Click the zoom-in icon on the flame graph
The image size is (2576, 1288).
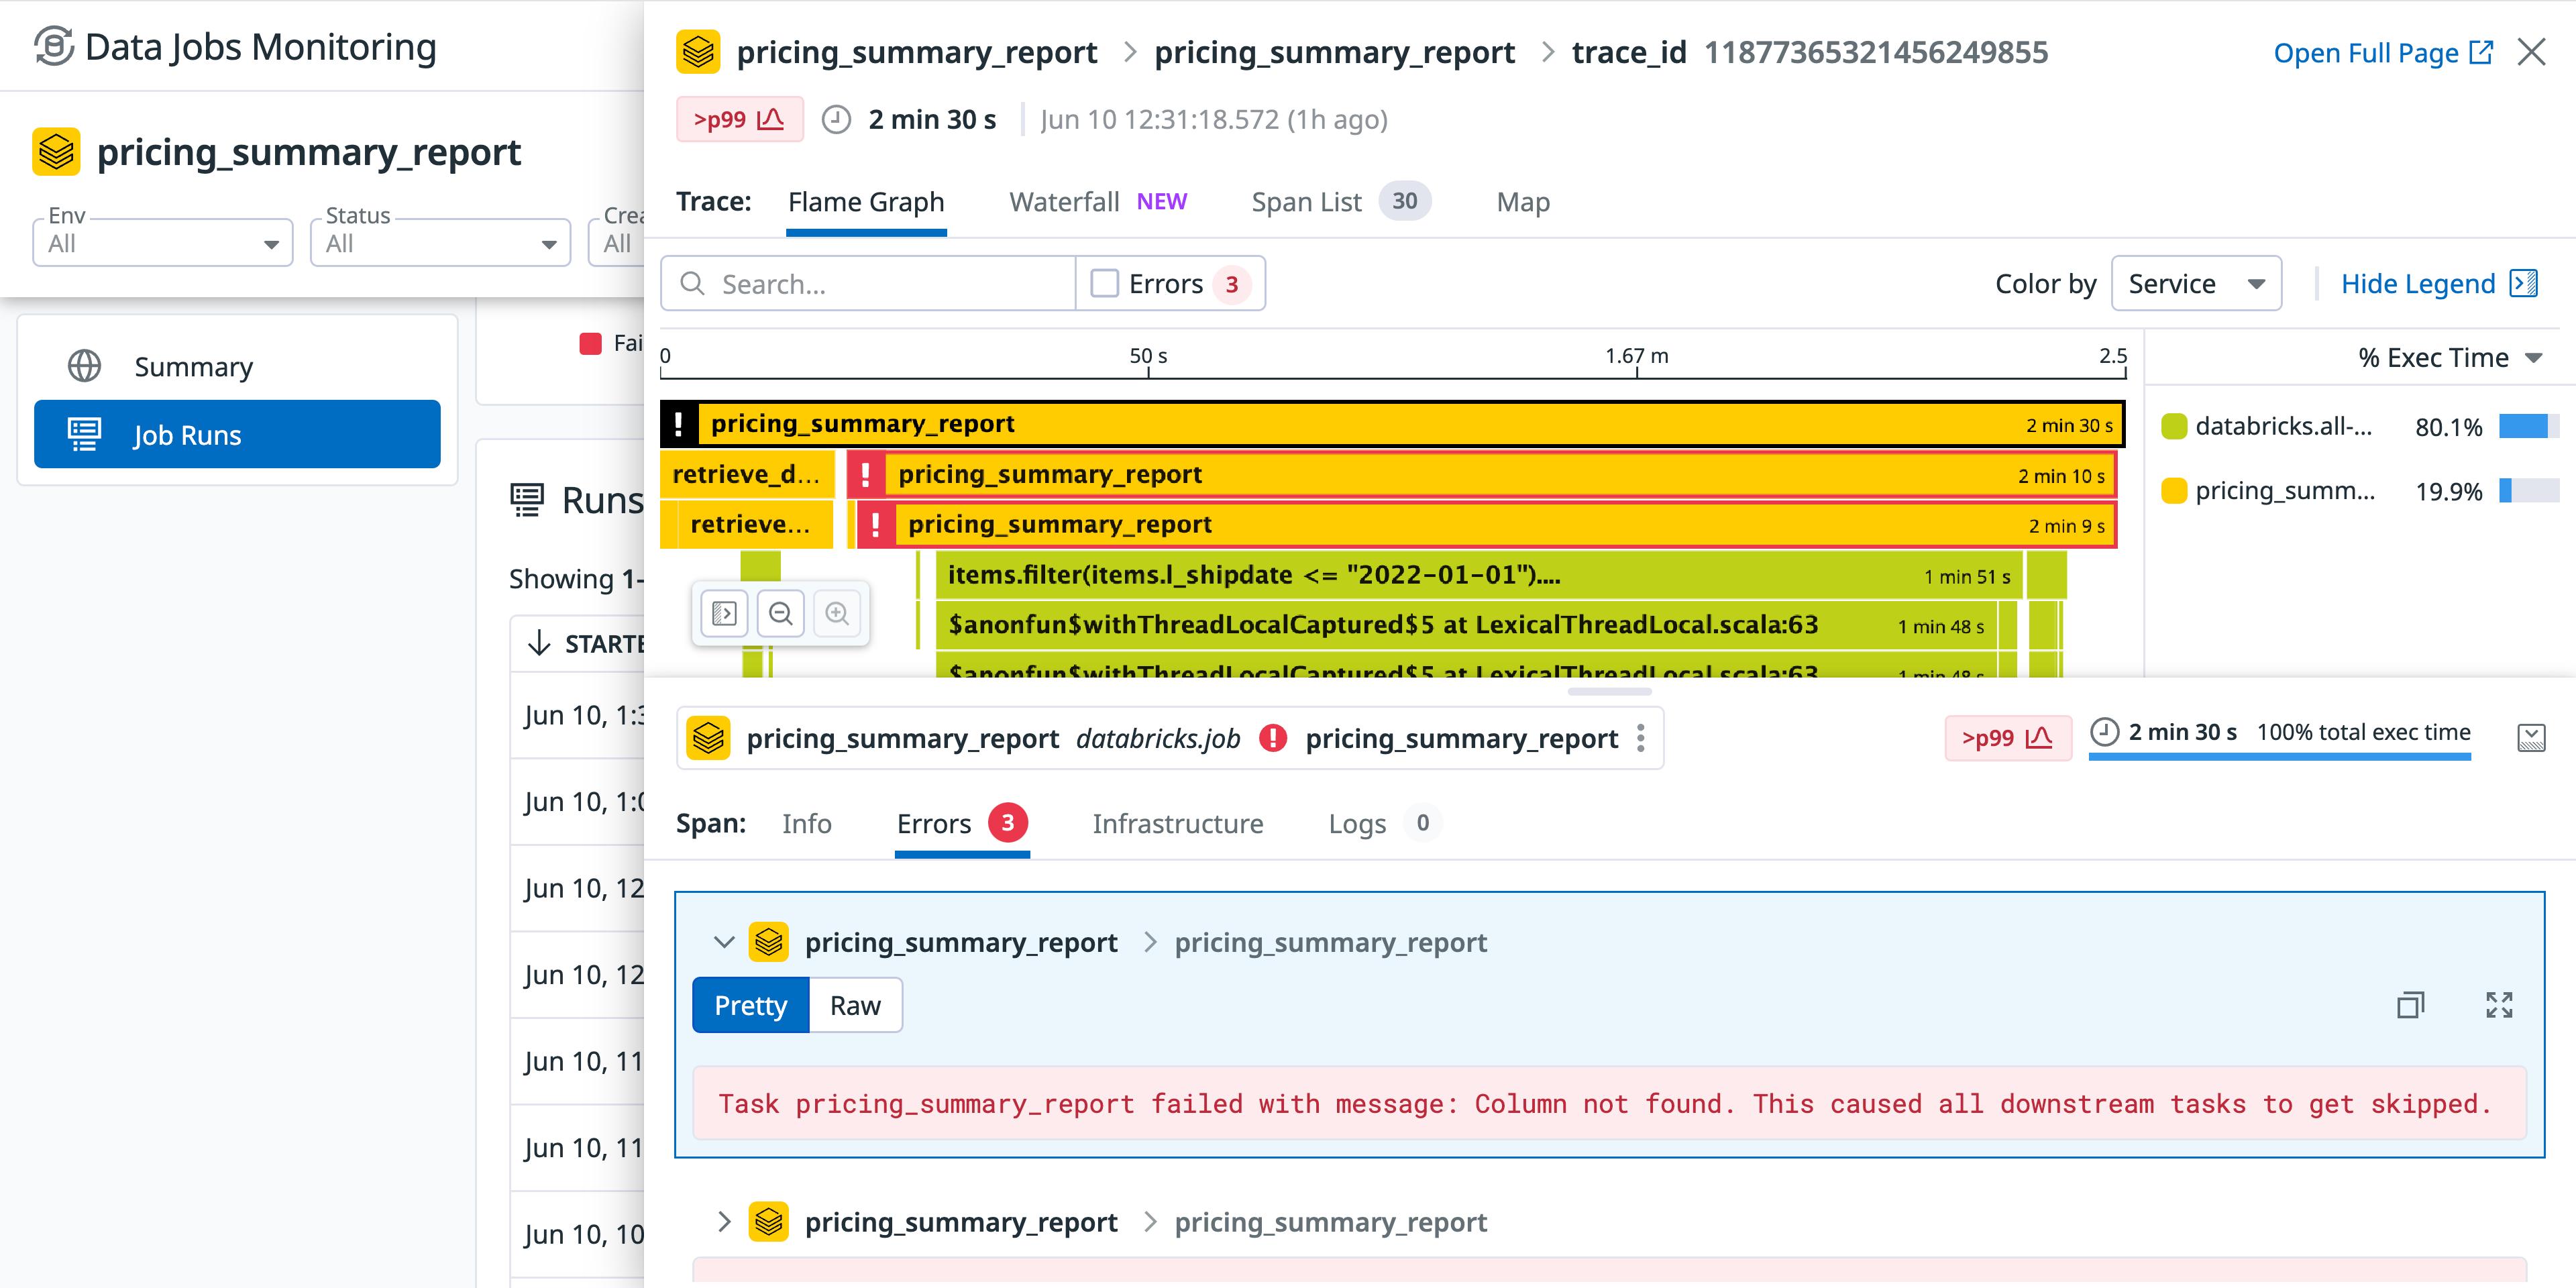pyautogui.click(x=838, y=613)
